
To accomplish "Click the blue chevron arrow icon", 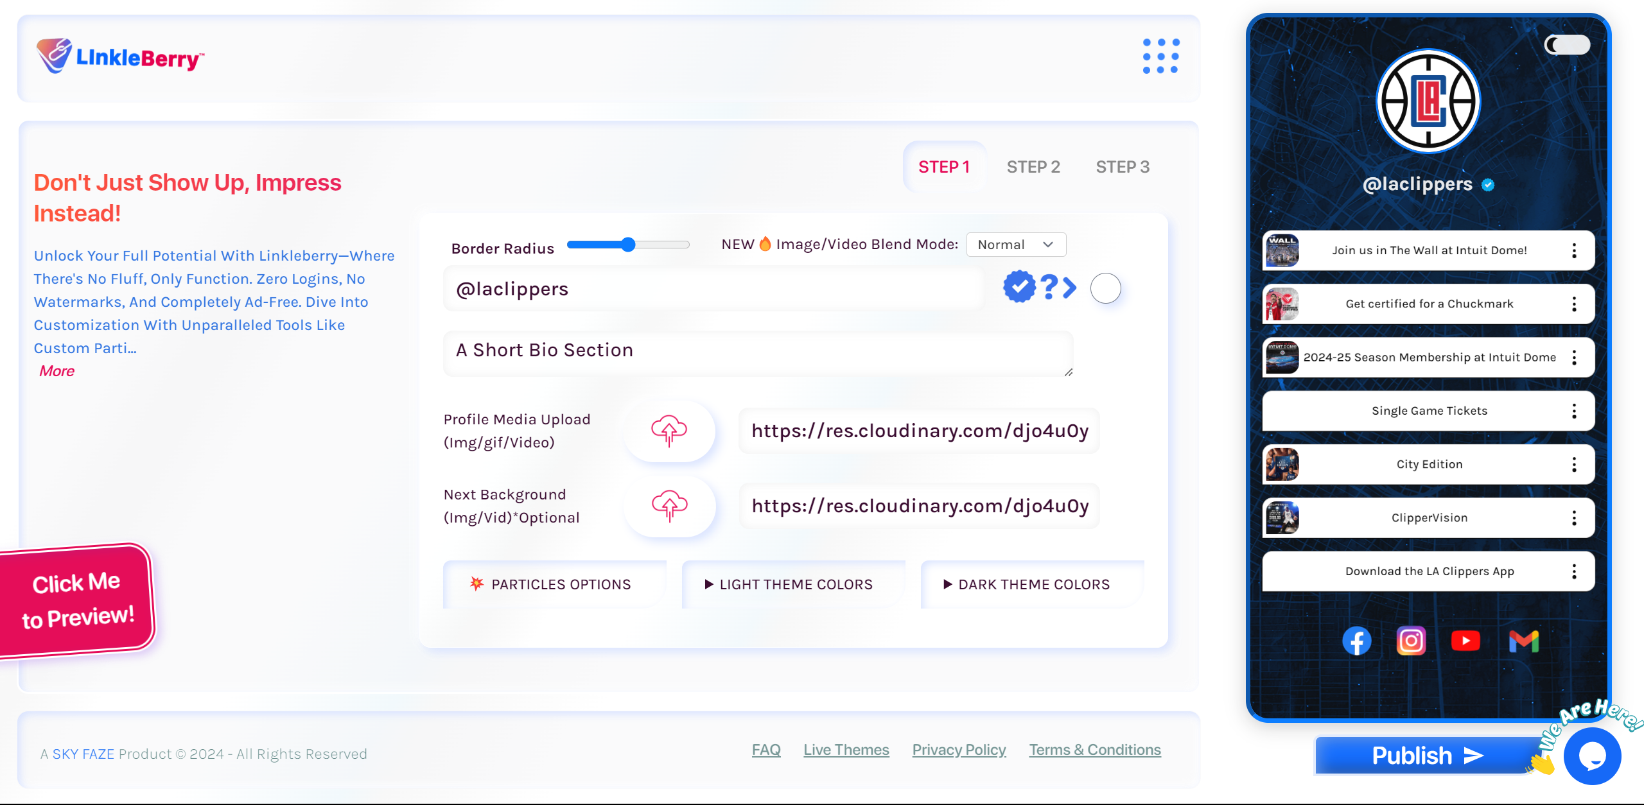I will tap(1069, 288).
